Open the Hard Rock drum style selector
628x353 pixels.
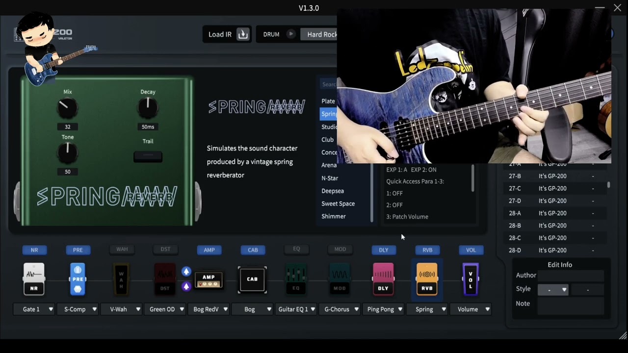319,34
